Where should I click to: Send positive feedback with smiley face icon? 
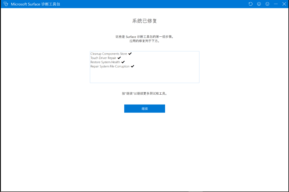pyautogui.click(x=259, y=4)
